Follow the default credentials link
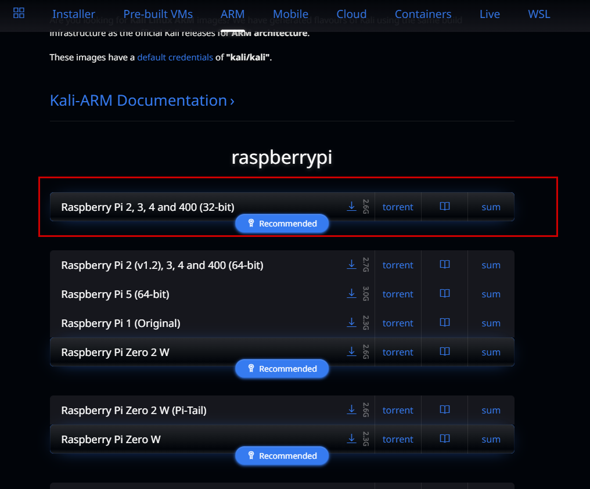This screenshot has height=489, width=590. pyautogui.click(x=175, y=57)
